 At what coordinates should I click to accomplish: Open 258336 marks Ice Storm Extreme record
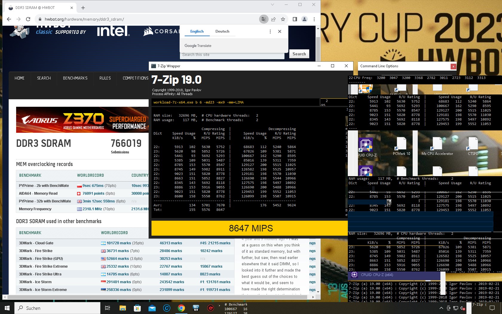[119, 290]
